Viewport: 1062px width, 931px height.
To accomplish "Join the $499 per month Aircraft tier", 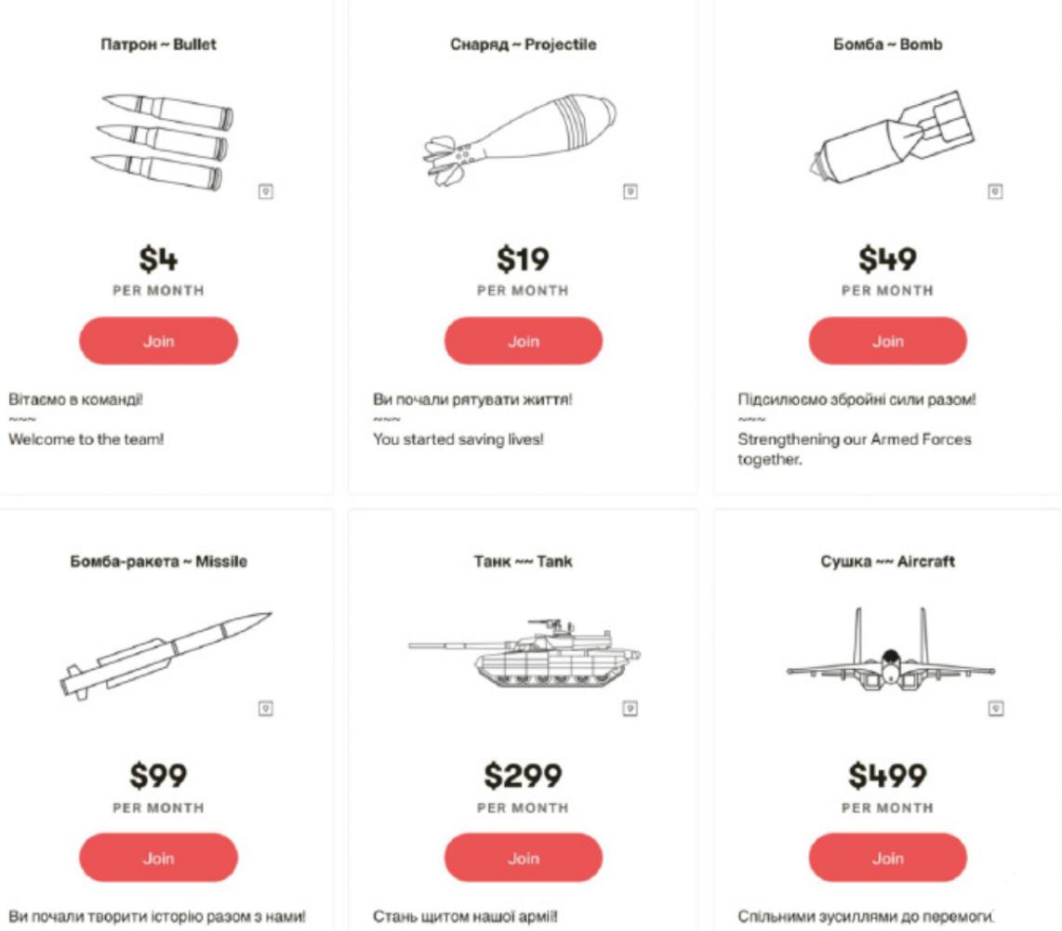I will pyautogui.click(x=888, y=858).
